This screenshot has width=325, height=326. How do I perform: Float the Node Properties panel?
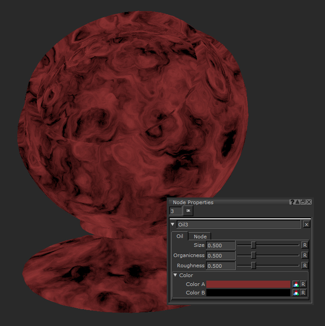point(303,202)
